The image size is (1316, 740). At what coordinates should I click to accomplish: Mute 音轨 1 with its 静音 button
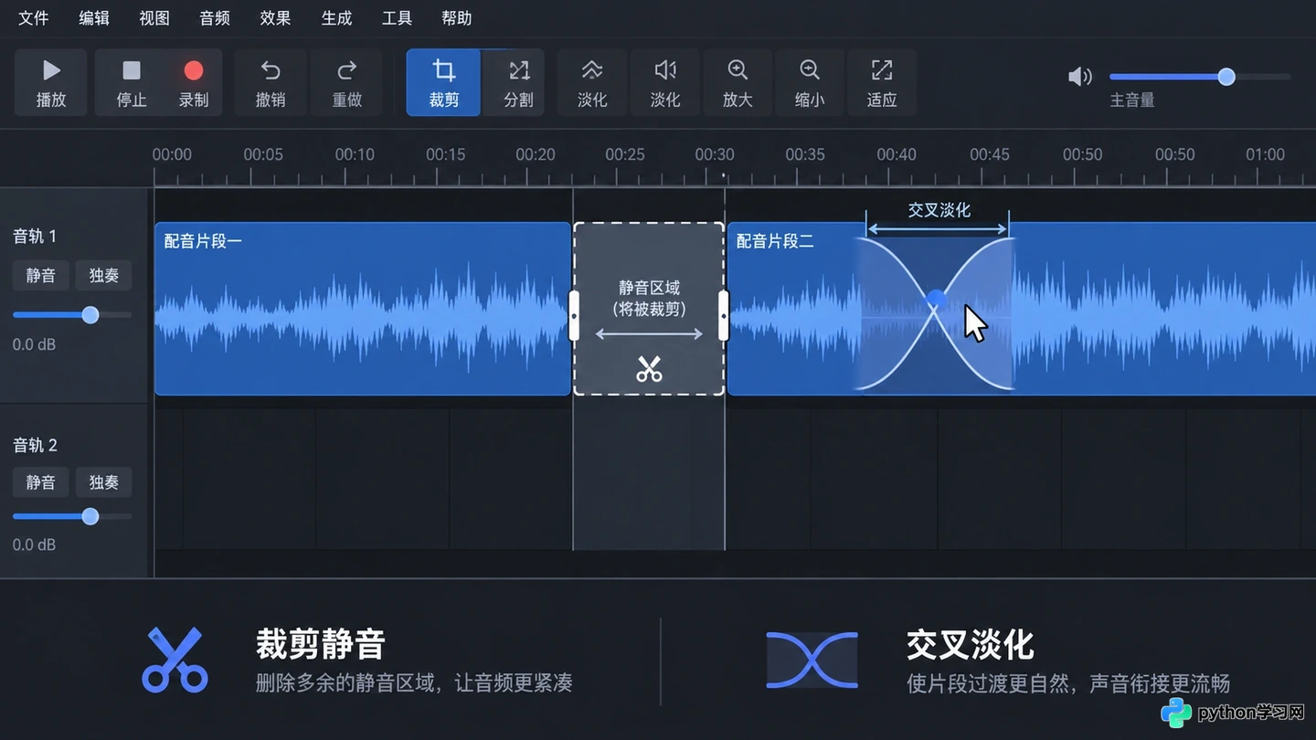40,275
